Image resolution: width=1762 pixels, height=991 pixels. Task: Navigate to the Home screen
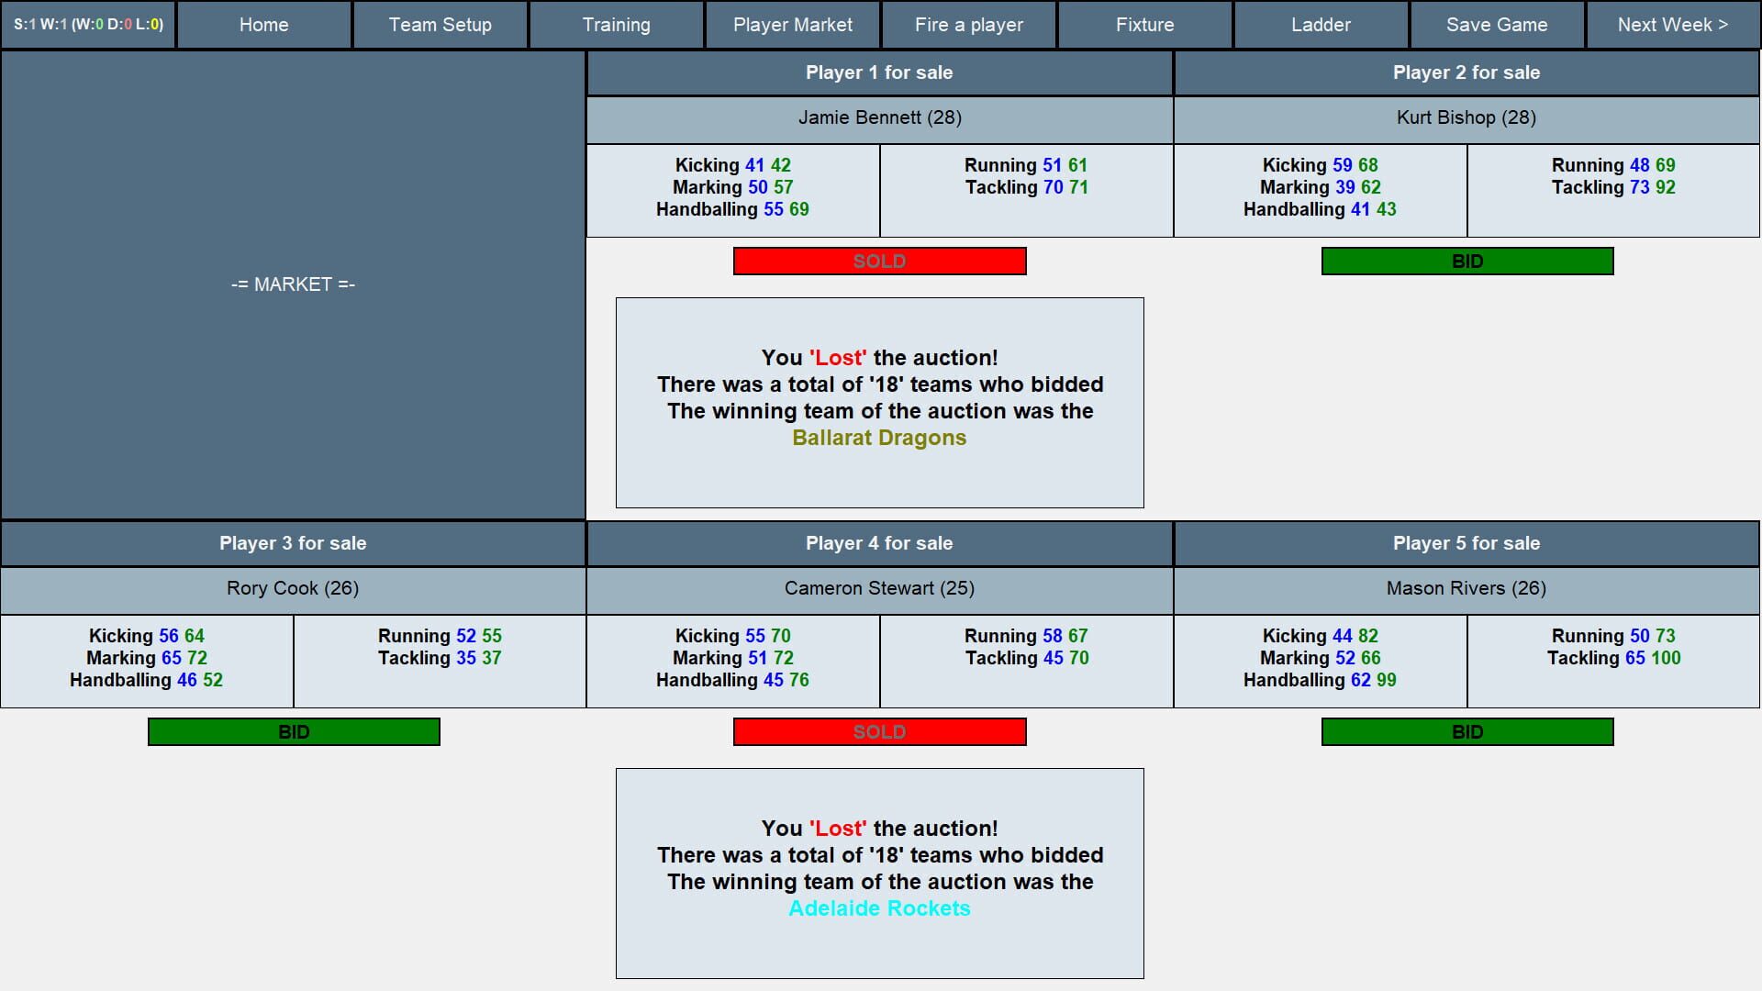(263, 25)
